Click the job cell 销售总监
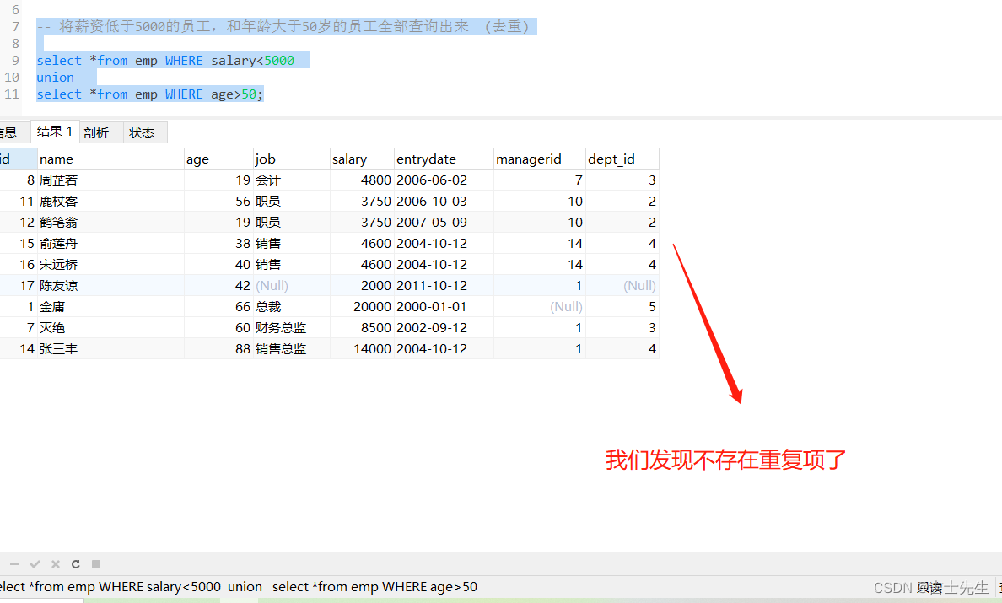The width and height of the screenshot is (1002, 603). tap(291, 349)
